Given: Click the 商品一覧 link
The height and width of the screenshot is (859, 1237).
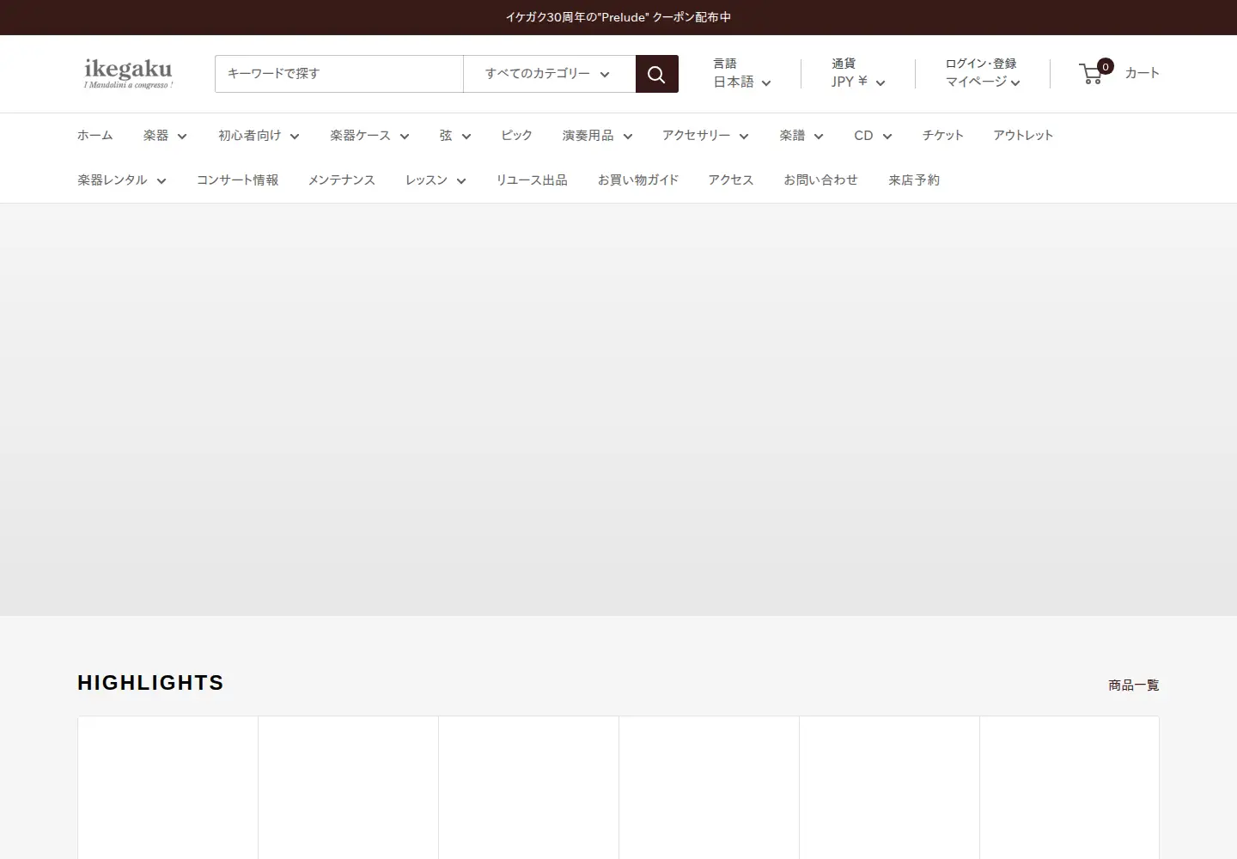Looking at the screenshot, I should tap(1134, 685).
